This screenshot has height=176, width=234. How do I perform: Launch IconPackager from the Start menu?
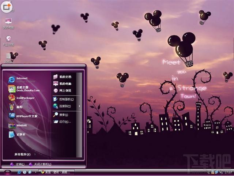point(21,98)
